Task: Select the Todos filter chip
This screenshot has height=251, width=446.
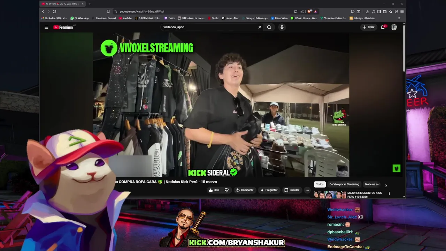Action: (320, 184)
